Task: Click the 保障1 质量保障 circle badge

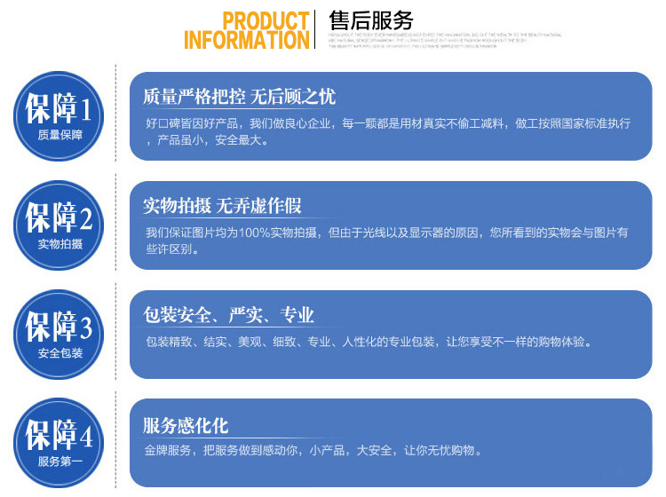Action: (x=59, y=116)
